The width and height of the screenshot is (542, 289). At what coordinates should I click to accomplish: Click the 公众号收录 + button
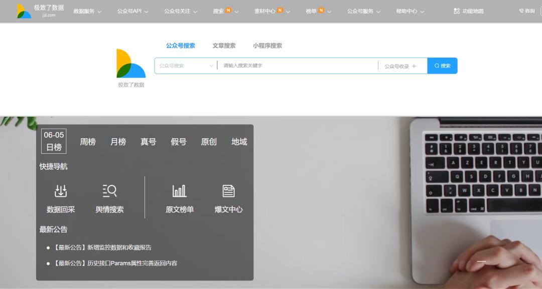402,65
